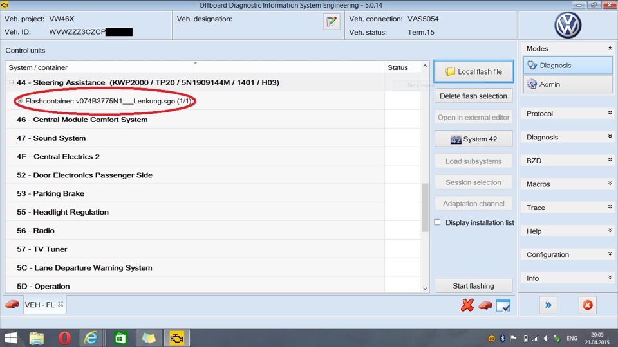The height and width of the screenshot is (347, 618).
Task: Select 53 - Parking Brake row
Action: coord(213,193)
